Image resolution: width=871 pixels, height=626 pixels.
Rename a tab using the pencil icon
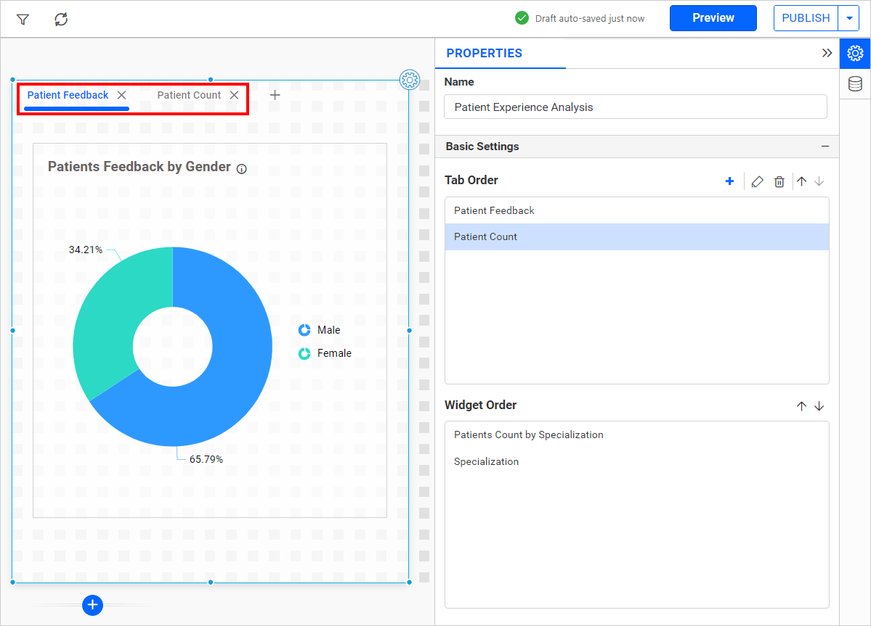point(757,181)
